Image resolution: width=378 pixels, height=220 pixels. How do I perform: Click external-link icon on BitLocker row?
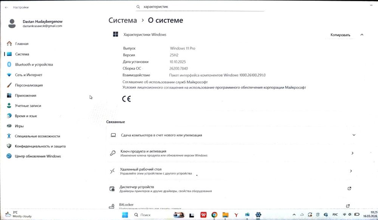click(348, 206)
